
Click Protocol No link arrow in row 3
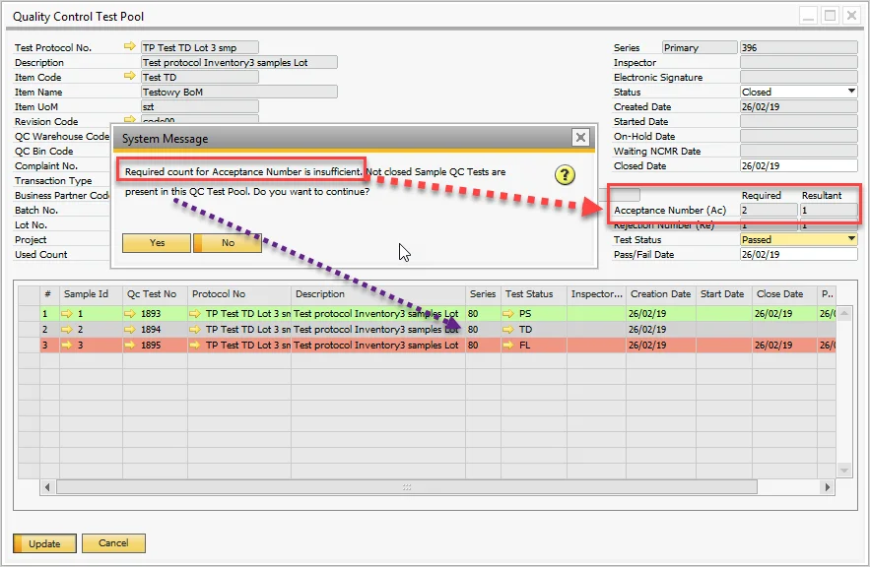coord(195,345)
